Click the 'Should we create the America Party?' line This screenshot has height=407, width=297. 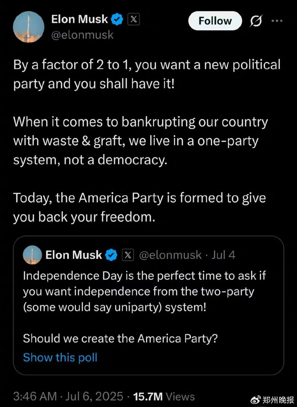(120, 338)
